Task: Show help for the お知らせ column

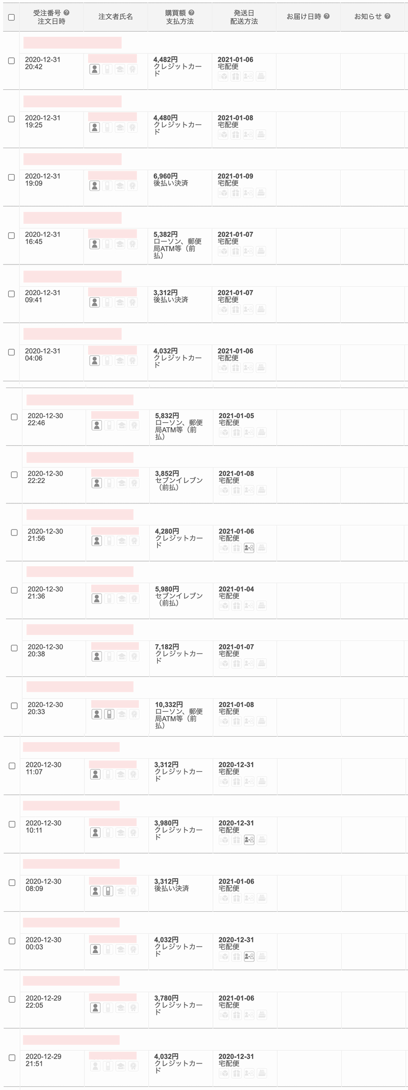Action: [x=388, y=16]
